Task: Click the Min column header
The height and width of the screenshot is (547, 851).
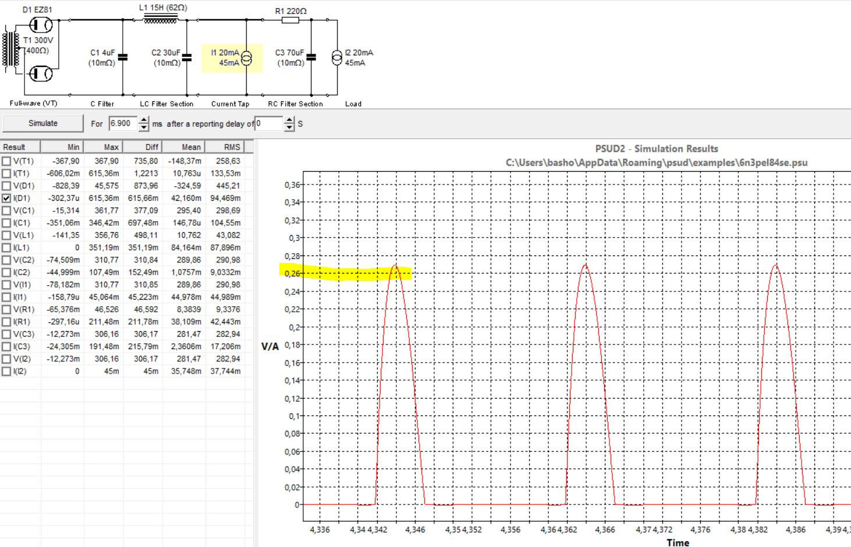Action: point(62,147)
